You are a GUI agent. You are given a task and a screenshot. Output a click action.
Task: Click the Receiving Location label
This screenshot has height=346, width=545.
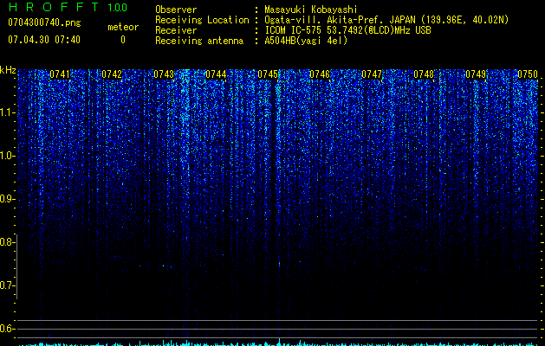tap(202, 20)
